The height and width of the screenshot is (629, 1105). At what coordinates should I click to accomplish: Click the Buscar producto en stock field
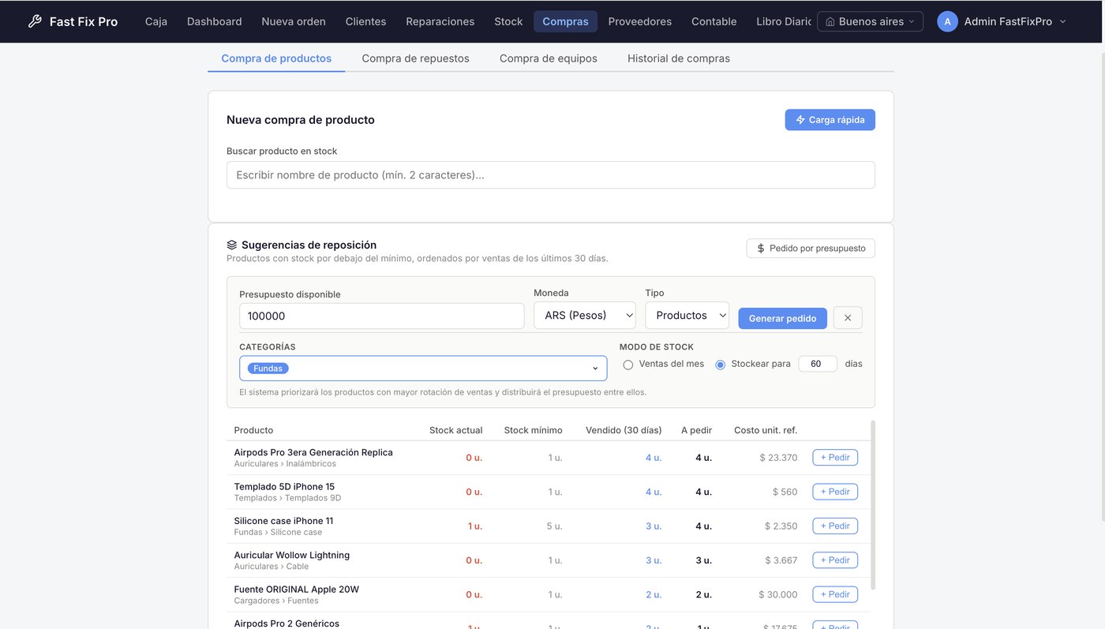click(x=551, y=175)
